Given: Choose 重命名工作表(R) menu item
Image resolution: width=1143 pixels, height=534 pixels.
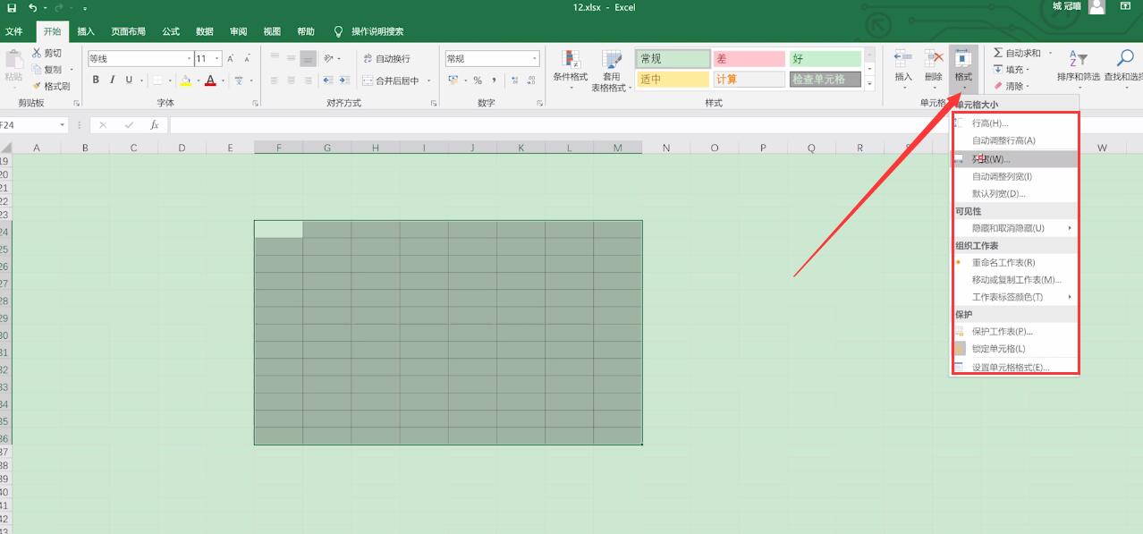Looking at the screenshot, I should (x=1015, y=263).
